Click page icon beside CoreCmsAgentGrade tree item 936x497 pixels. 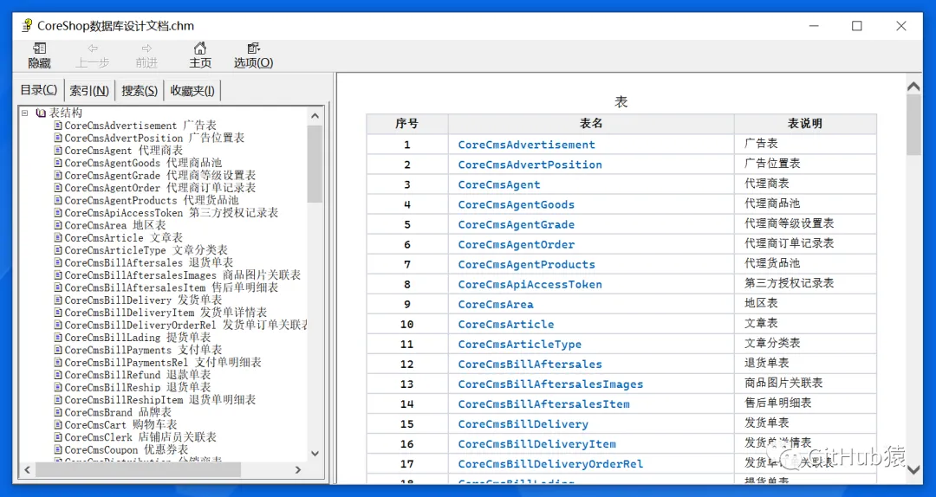[x=58, y=176]
